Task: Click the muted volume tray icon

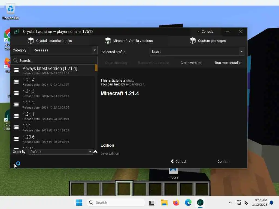Action: click(x=246, y=202)
